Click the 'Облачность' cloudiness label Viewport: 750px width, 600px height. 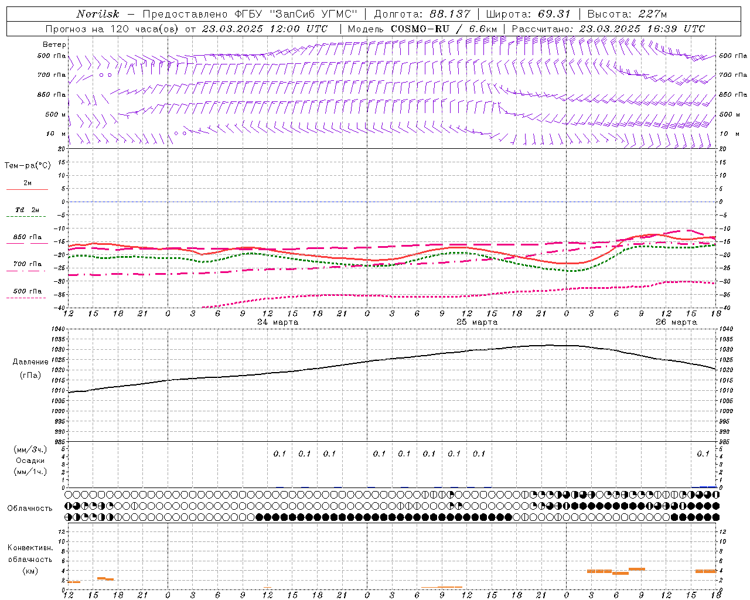click(x=30, y=509)
